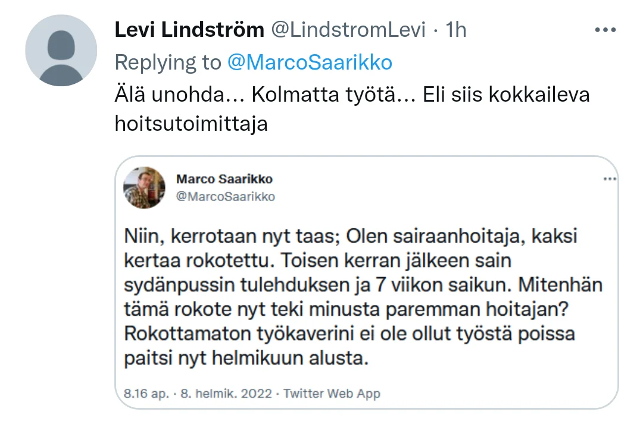Open the overflow menu on the quoted tweet
This screenshot has width=643, height=421.
click(608, 178)
